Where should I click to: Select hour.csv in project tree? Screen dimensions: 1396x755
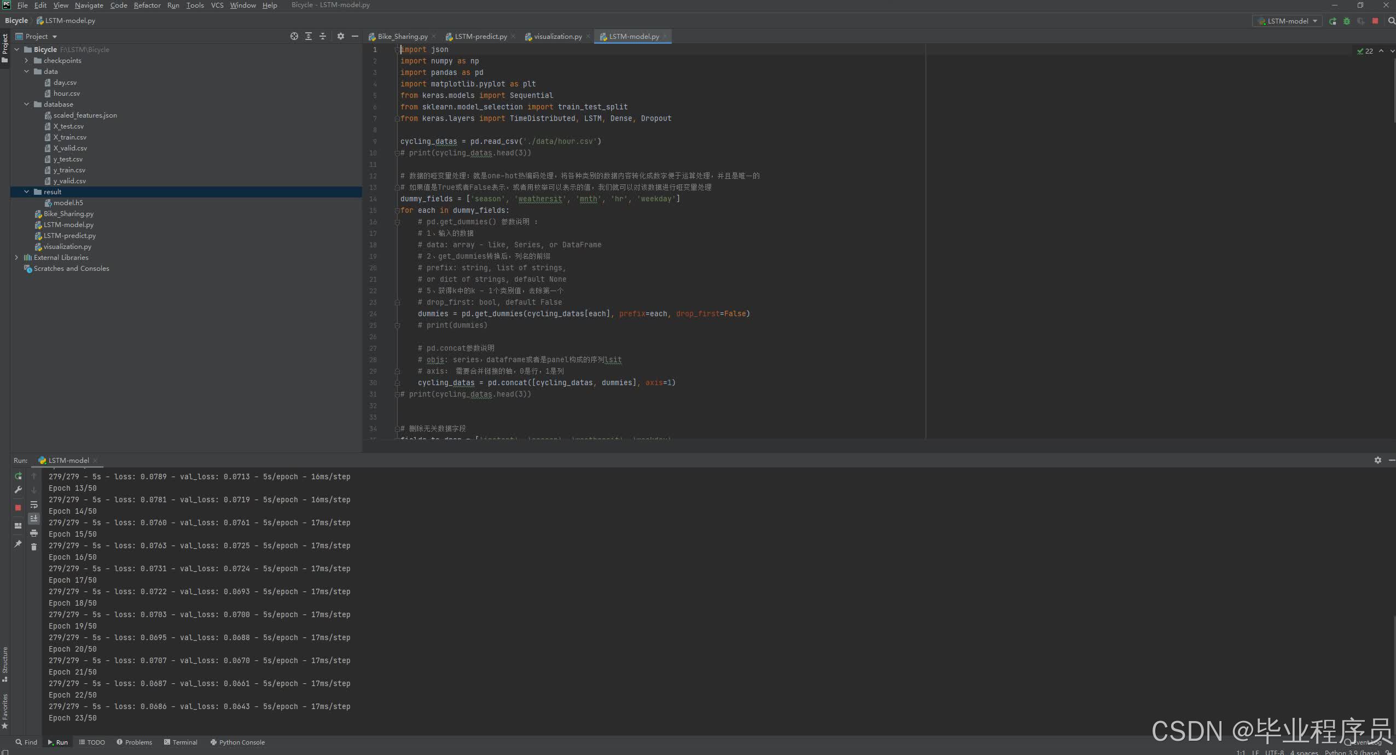pos(66,94)
